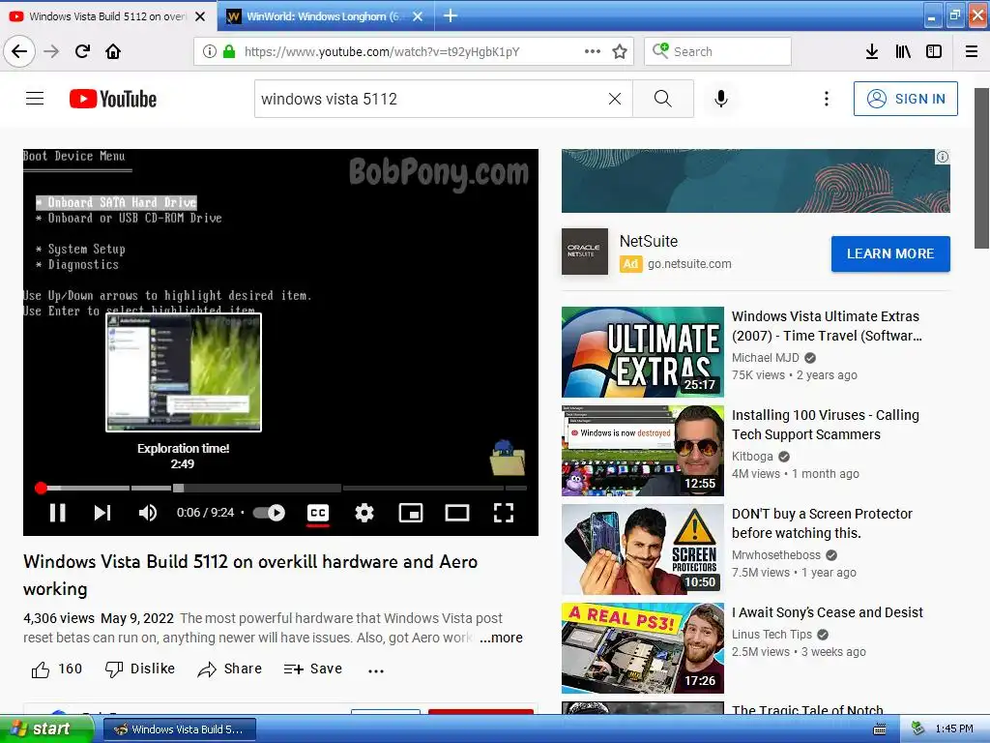990x743 pixels.
Task: Toggle closed captions CC button
Action: click(x=317, y=513)
